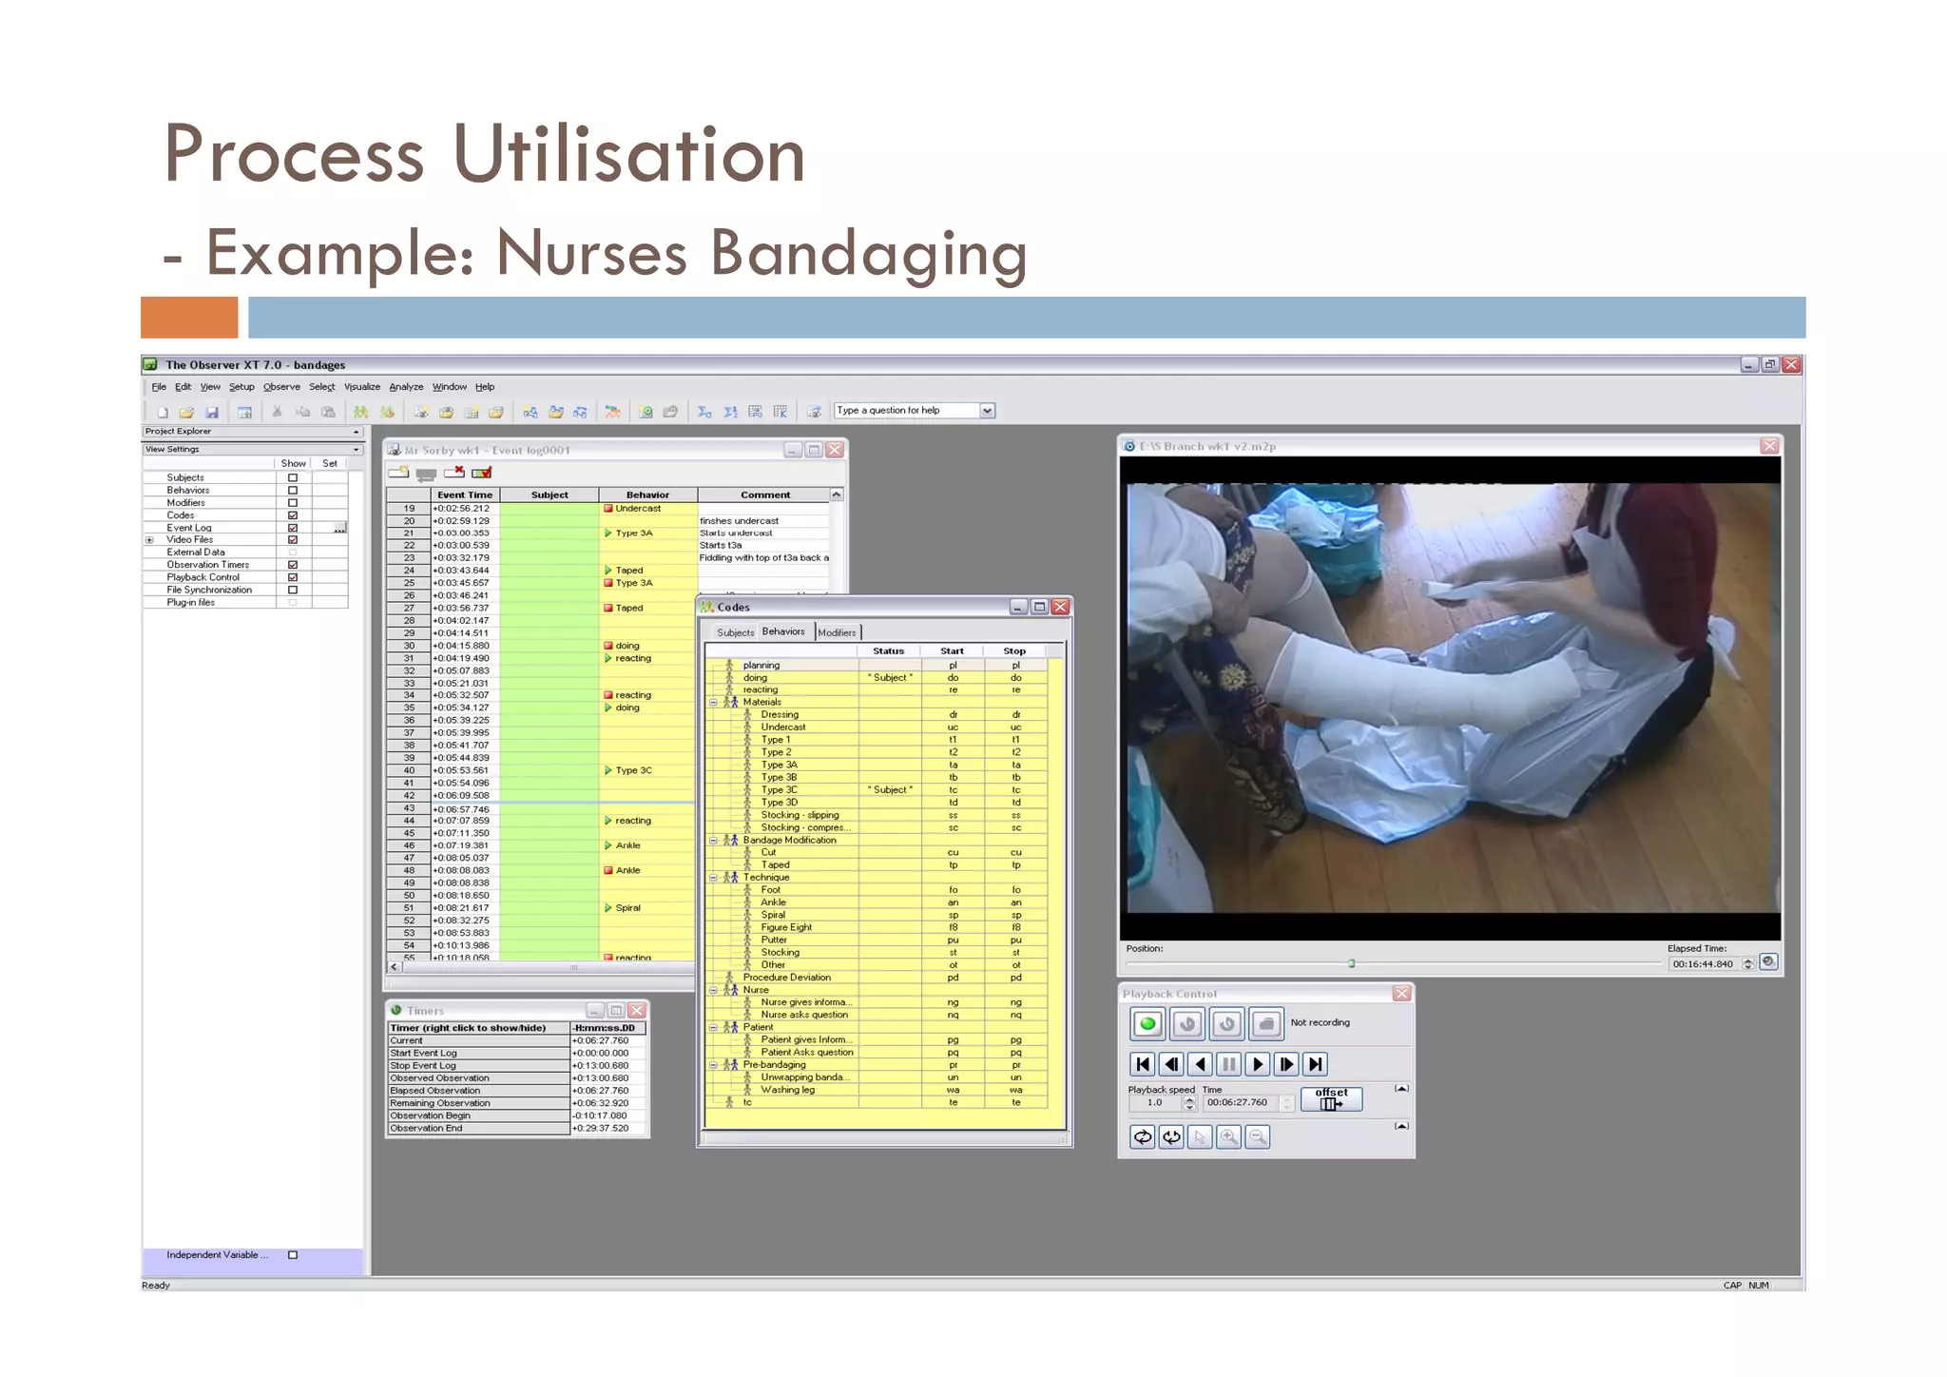This screenshot has width=1947, height=1377.
Task: Jump to end of video
Action: tap(1314, 1064)
